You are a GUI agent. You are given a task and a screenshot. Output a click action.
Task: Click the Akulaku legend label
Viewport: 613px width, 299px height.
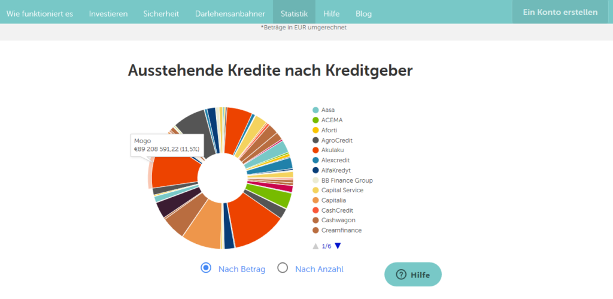333,150
